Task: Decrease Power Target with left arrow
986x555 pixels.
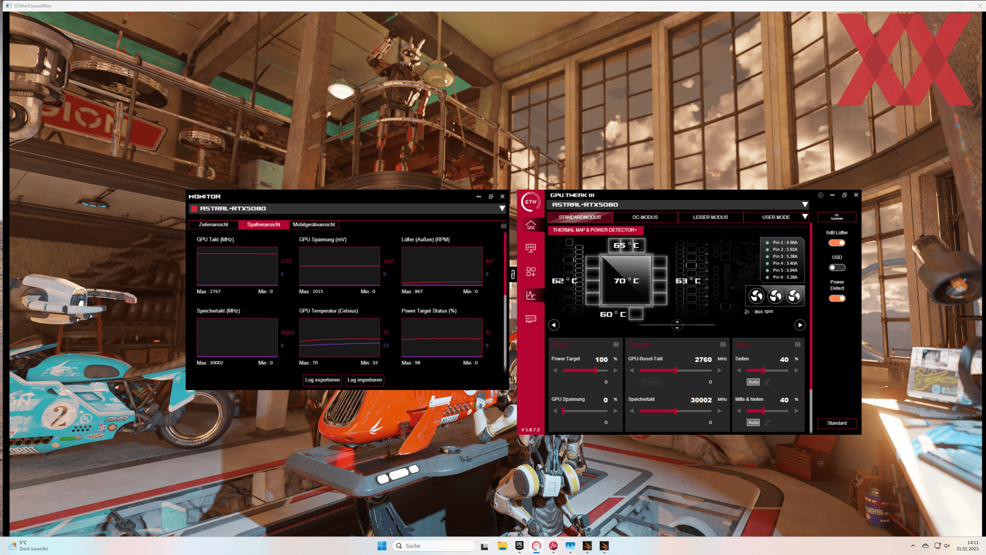Action: (x=555, y=371)
